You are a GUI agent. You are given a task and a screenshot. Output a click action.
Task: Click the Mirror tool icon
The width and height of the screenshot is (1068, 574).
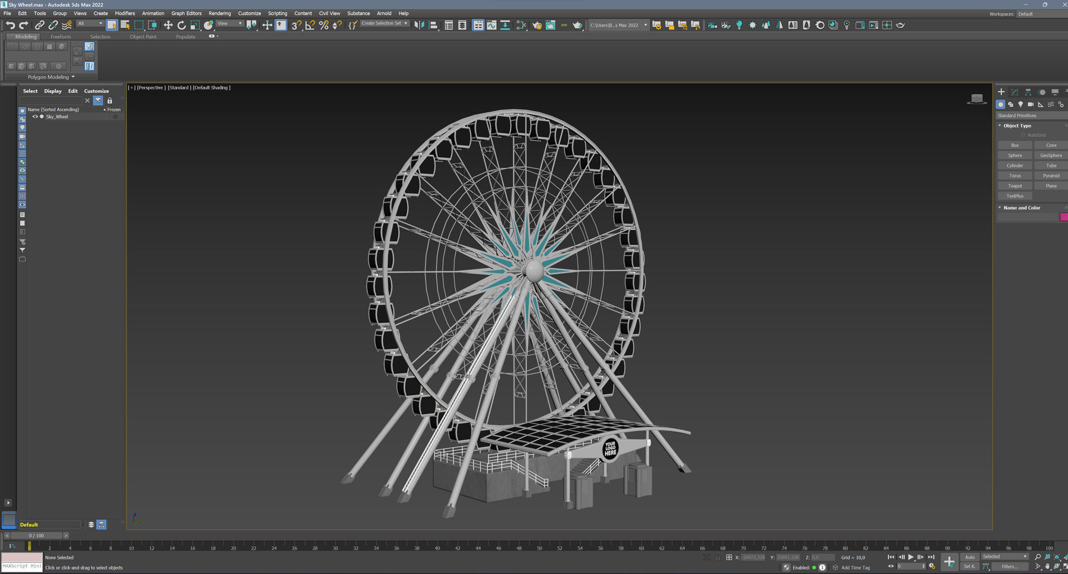tap(419, 25)
